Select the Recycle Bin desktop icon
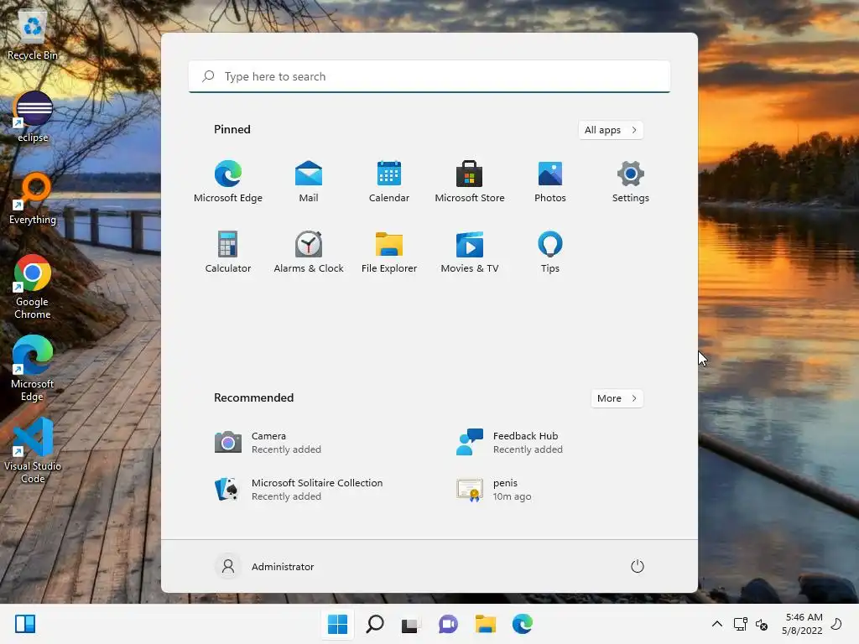 click(x=33, y=35)
